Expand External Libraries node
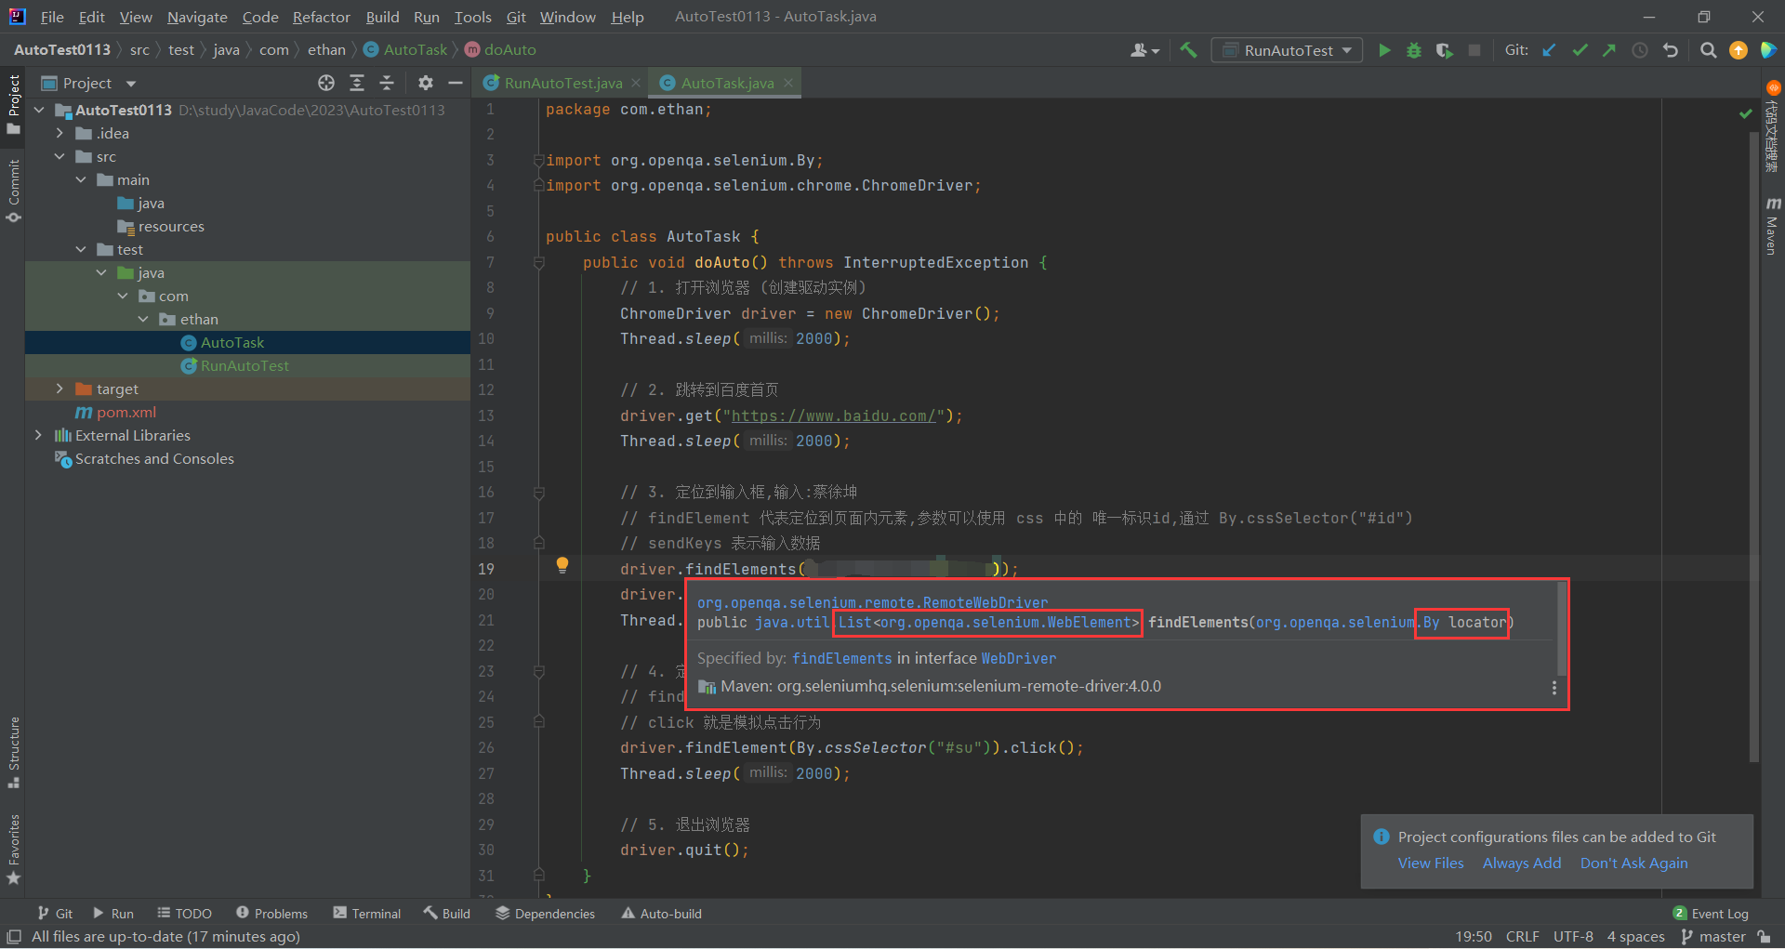 click(38, 435)
